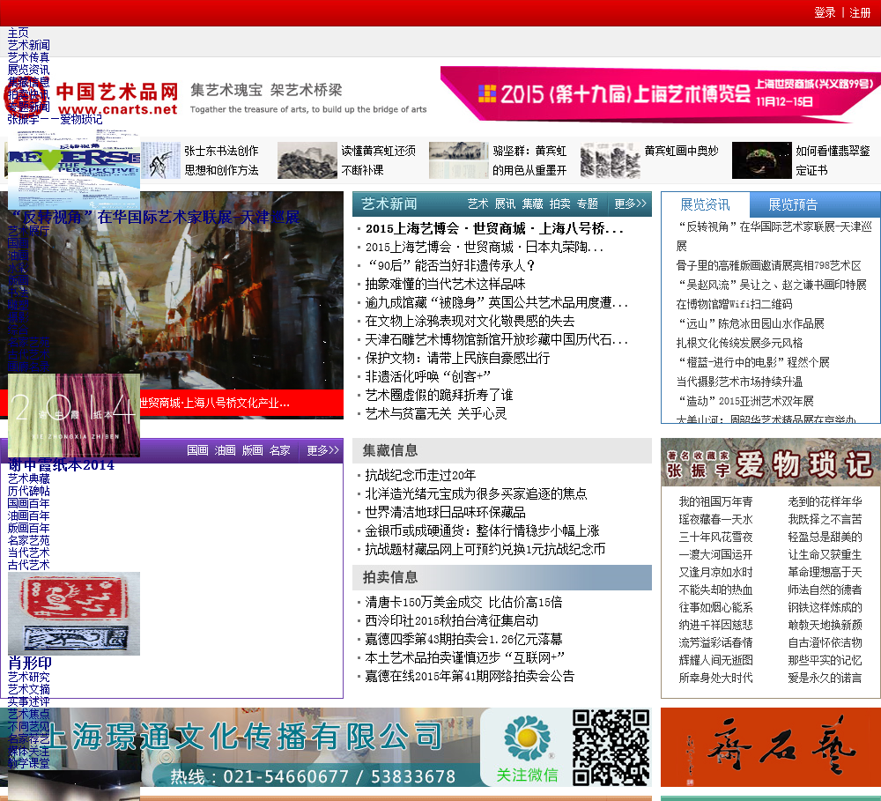Open article 读懂黄宾虹还须不断补课
The width and height of the screenshot is (881, 801).
coord(378,160)
